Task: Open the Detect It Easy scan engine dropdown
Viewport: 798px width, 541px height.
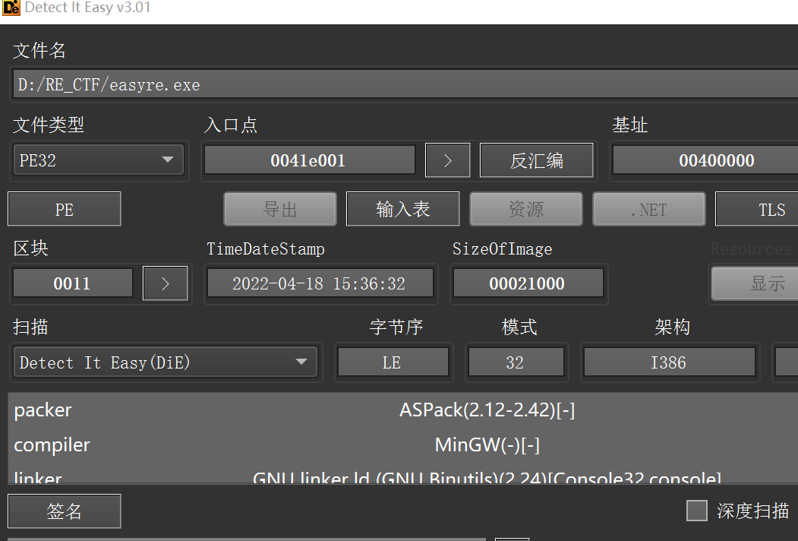Action: click(x=166, y=362)
